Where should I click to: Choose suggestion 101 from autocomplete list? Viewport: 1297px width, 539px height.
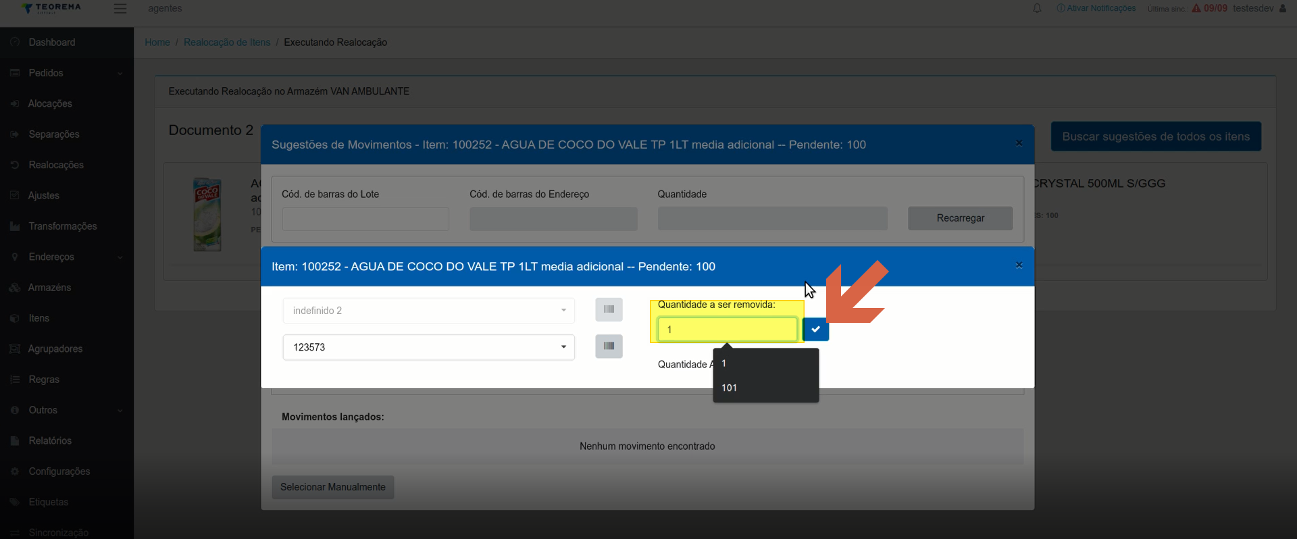point(765,388)
